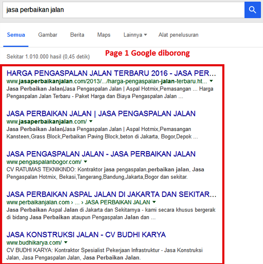Expand the Lainnya dropdown menu

click(135, 35)
